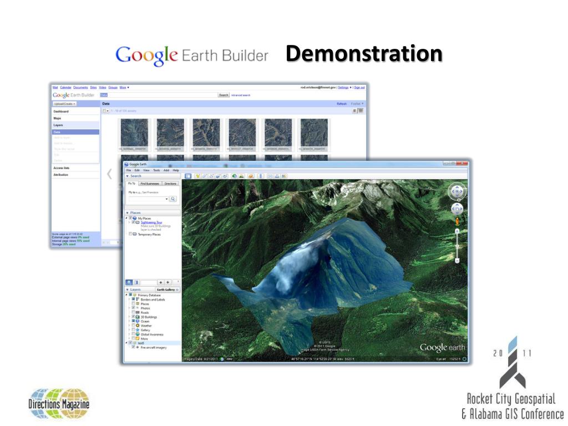The height and width of the screenshot is (426, 568).
Task: Click the zoom out minus at slider bottom
Action: click(x=457, y=261)
